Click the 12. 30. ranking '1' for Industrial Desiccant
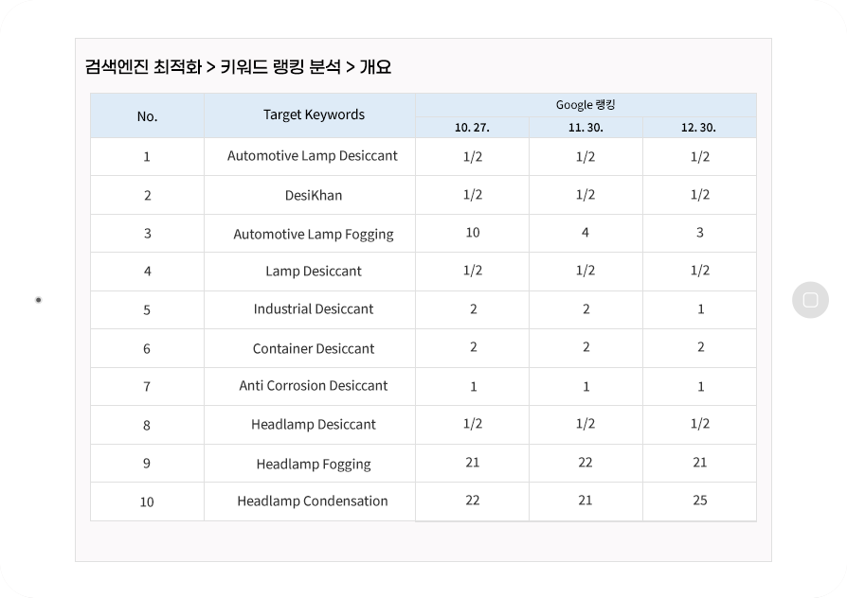 [x=700, y=309]
